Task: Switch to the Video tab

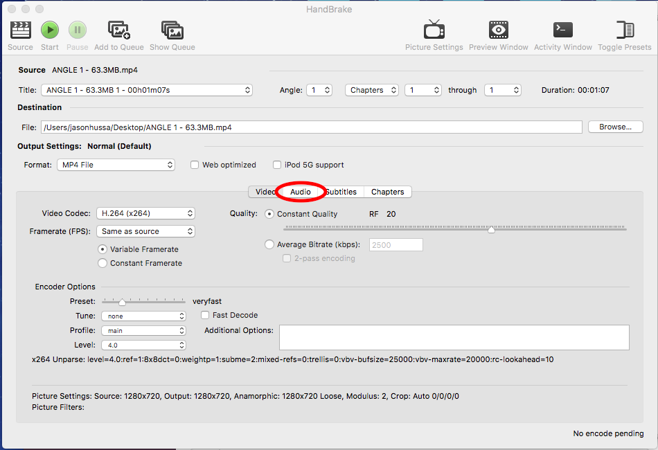Action: coord(265,192)
